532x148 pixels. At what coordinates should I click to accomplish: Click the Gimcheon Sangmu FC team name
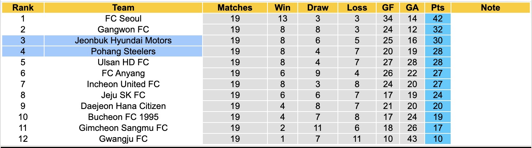pyautogui.click(x=123, y=128)
